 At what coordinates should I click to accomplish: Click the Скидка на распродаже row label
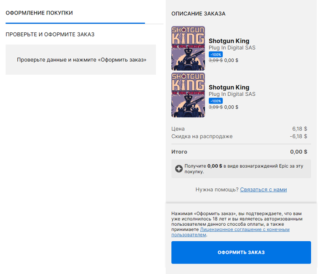[x=202, y=136]
